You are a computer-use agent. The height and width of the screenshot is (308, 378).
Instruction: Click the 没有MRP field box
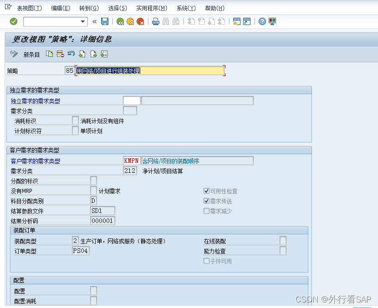coord(93,191)
